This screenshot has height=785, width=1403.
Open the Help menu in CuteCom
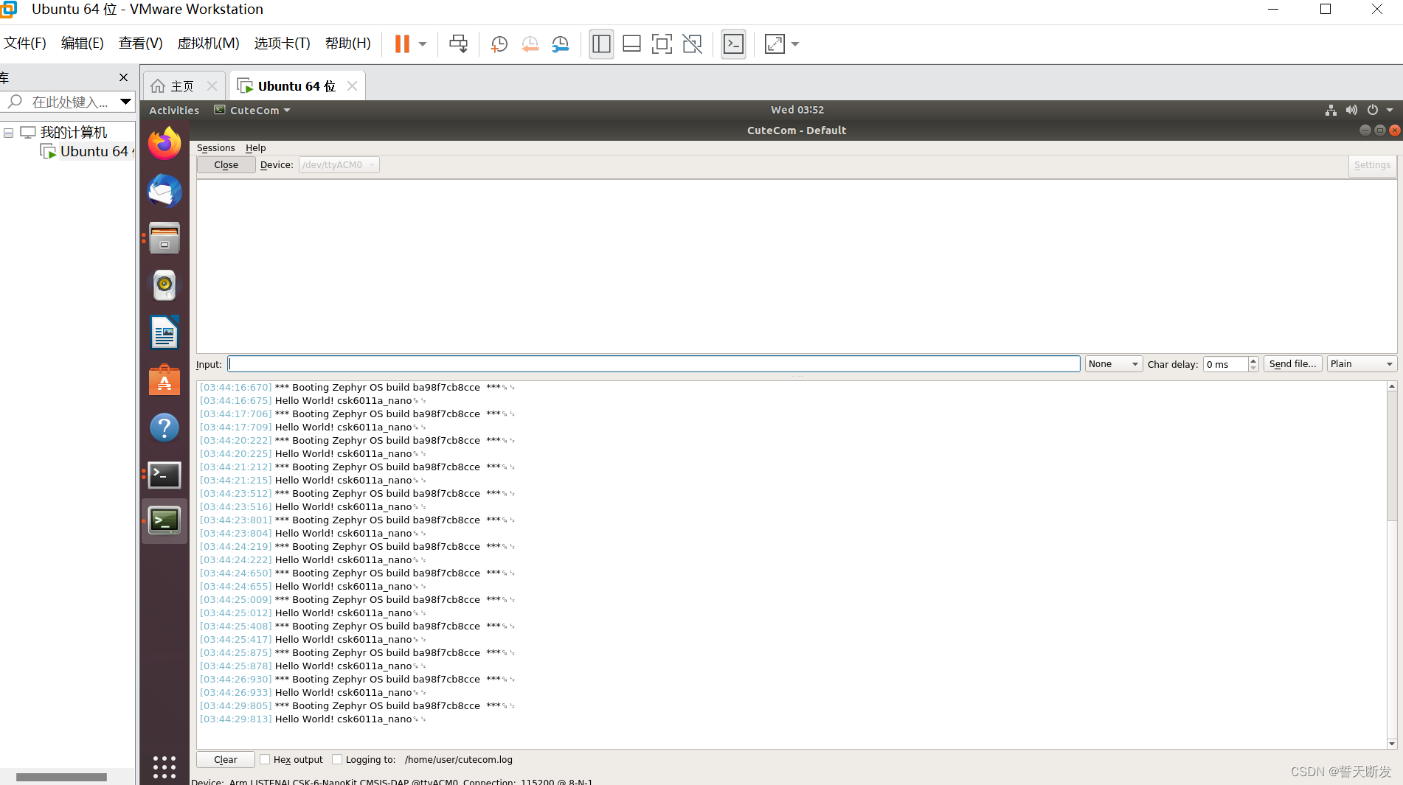[x=255, y=148]
